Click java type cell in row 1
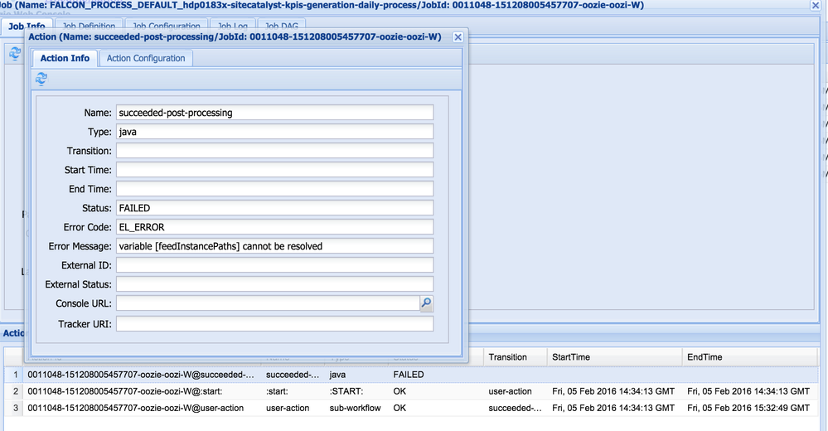 (337, 375)
